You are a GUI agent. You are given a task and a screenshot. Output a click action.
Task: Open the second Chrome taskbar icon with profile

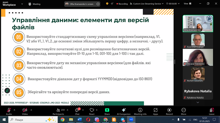[105, 120]
